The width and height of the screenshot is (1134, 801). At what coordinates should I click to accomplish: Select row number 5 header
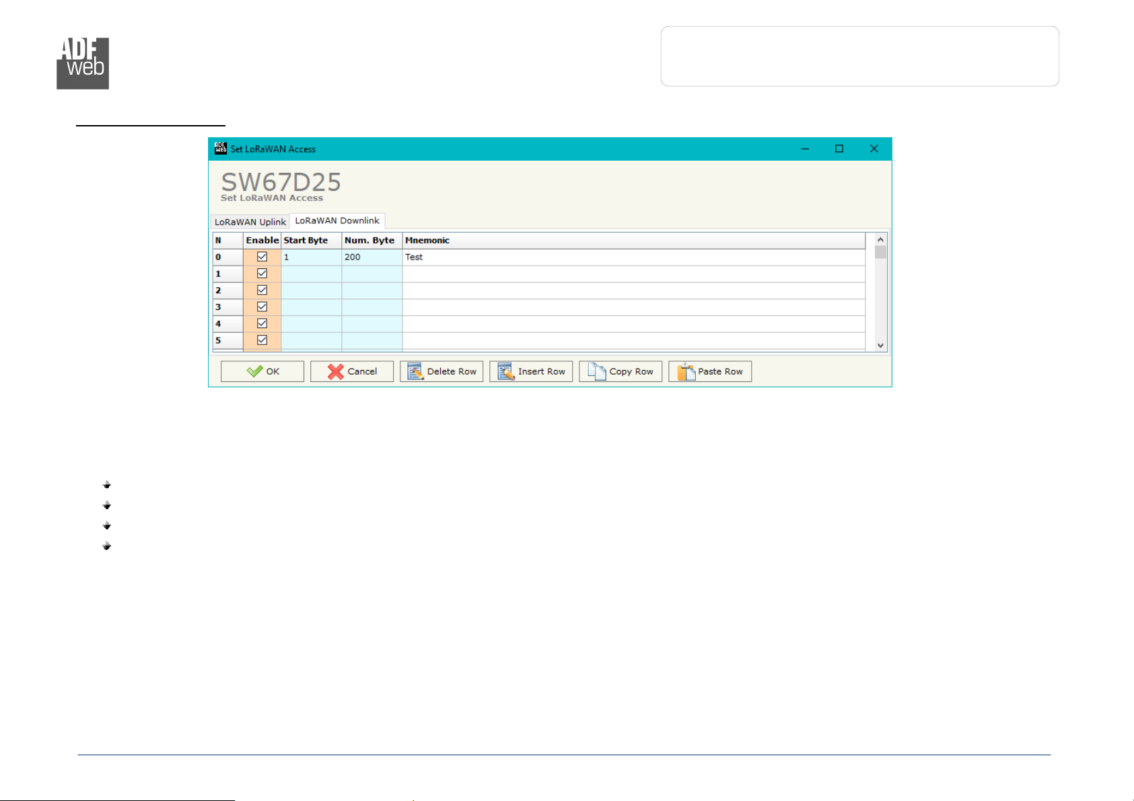(228, 340)
